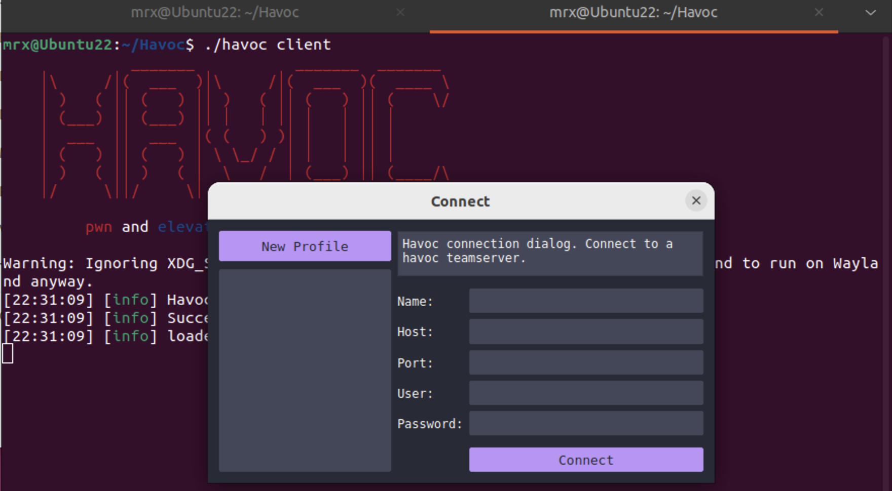Switch to the first terminal tab
This screenshot has width=892, height=491.
(215, 13)
